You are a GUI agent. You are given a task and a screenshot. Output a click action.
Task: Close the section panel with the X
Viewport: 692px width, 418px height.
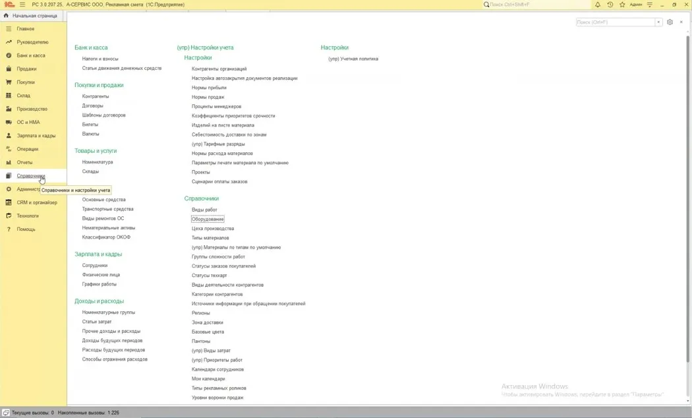click(x=681, y=22)
